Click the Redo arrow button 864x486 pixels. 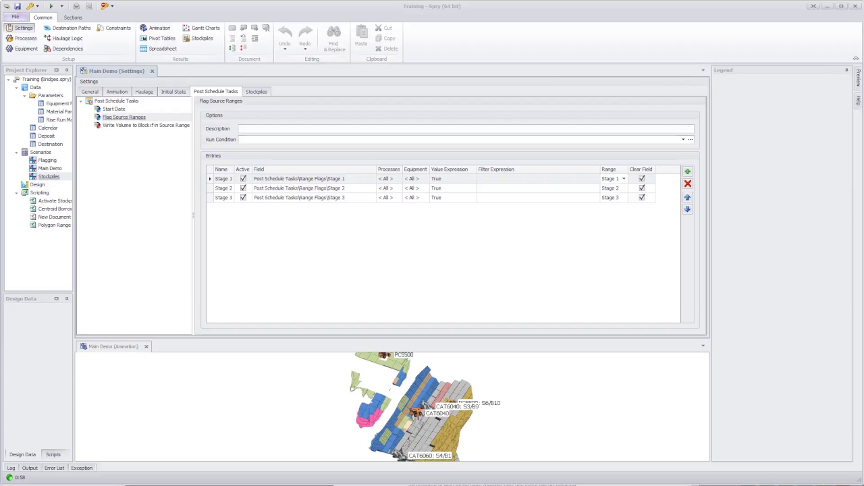pyautogui.click(x=305, y=38)
